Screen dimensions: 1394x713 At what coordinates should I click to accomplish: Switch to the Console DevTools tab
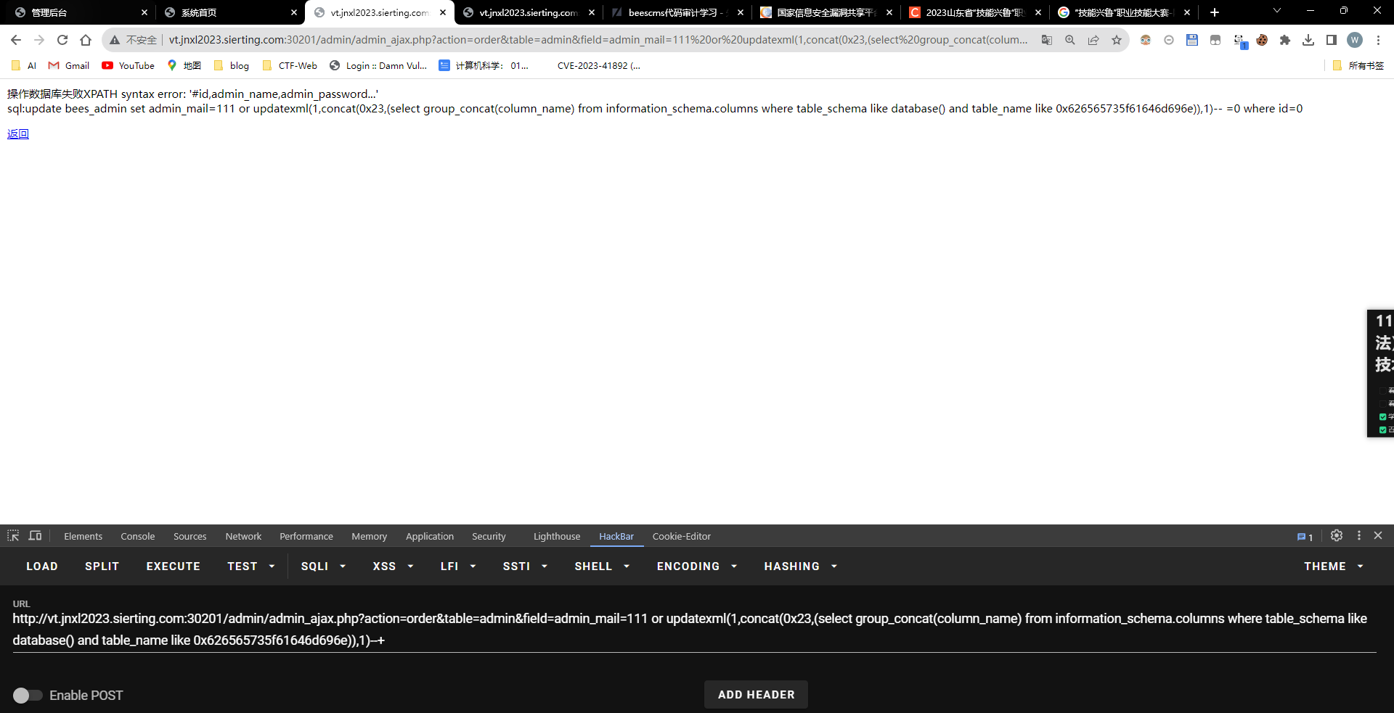[x=138, y=537]
